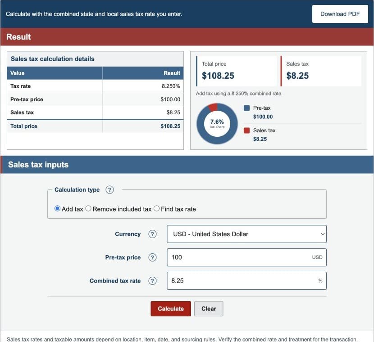Open help icon beside Combined tax rate
Screen dimensions: 374x342
(152, 281)
